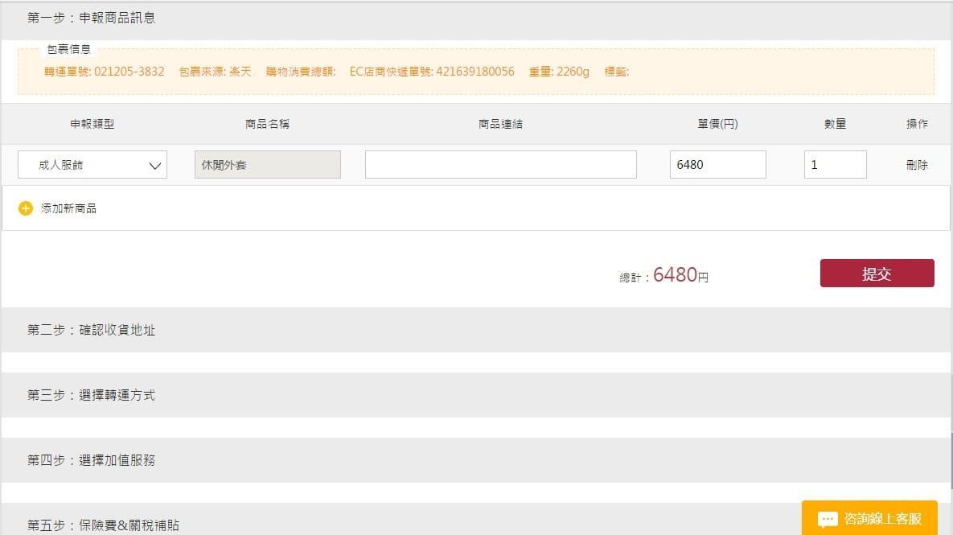Focus the empty 商品連結 input box
The width and height of the screenshot is (953, 535).
coord(500,165)
